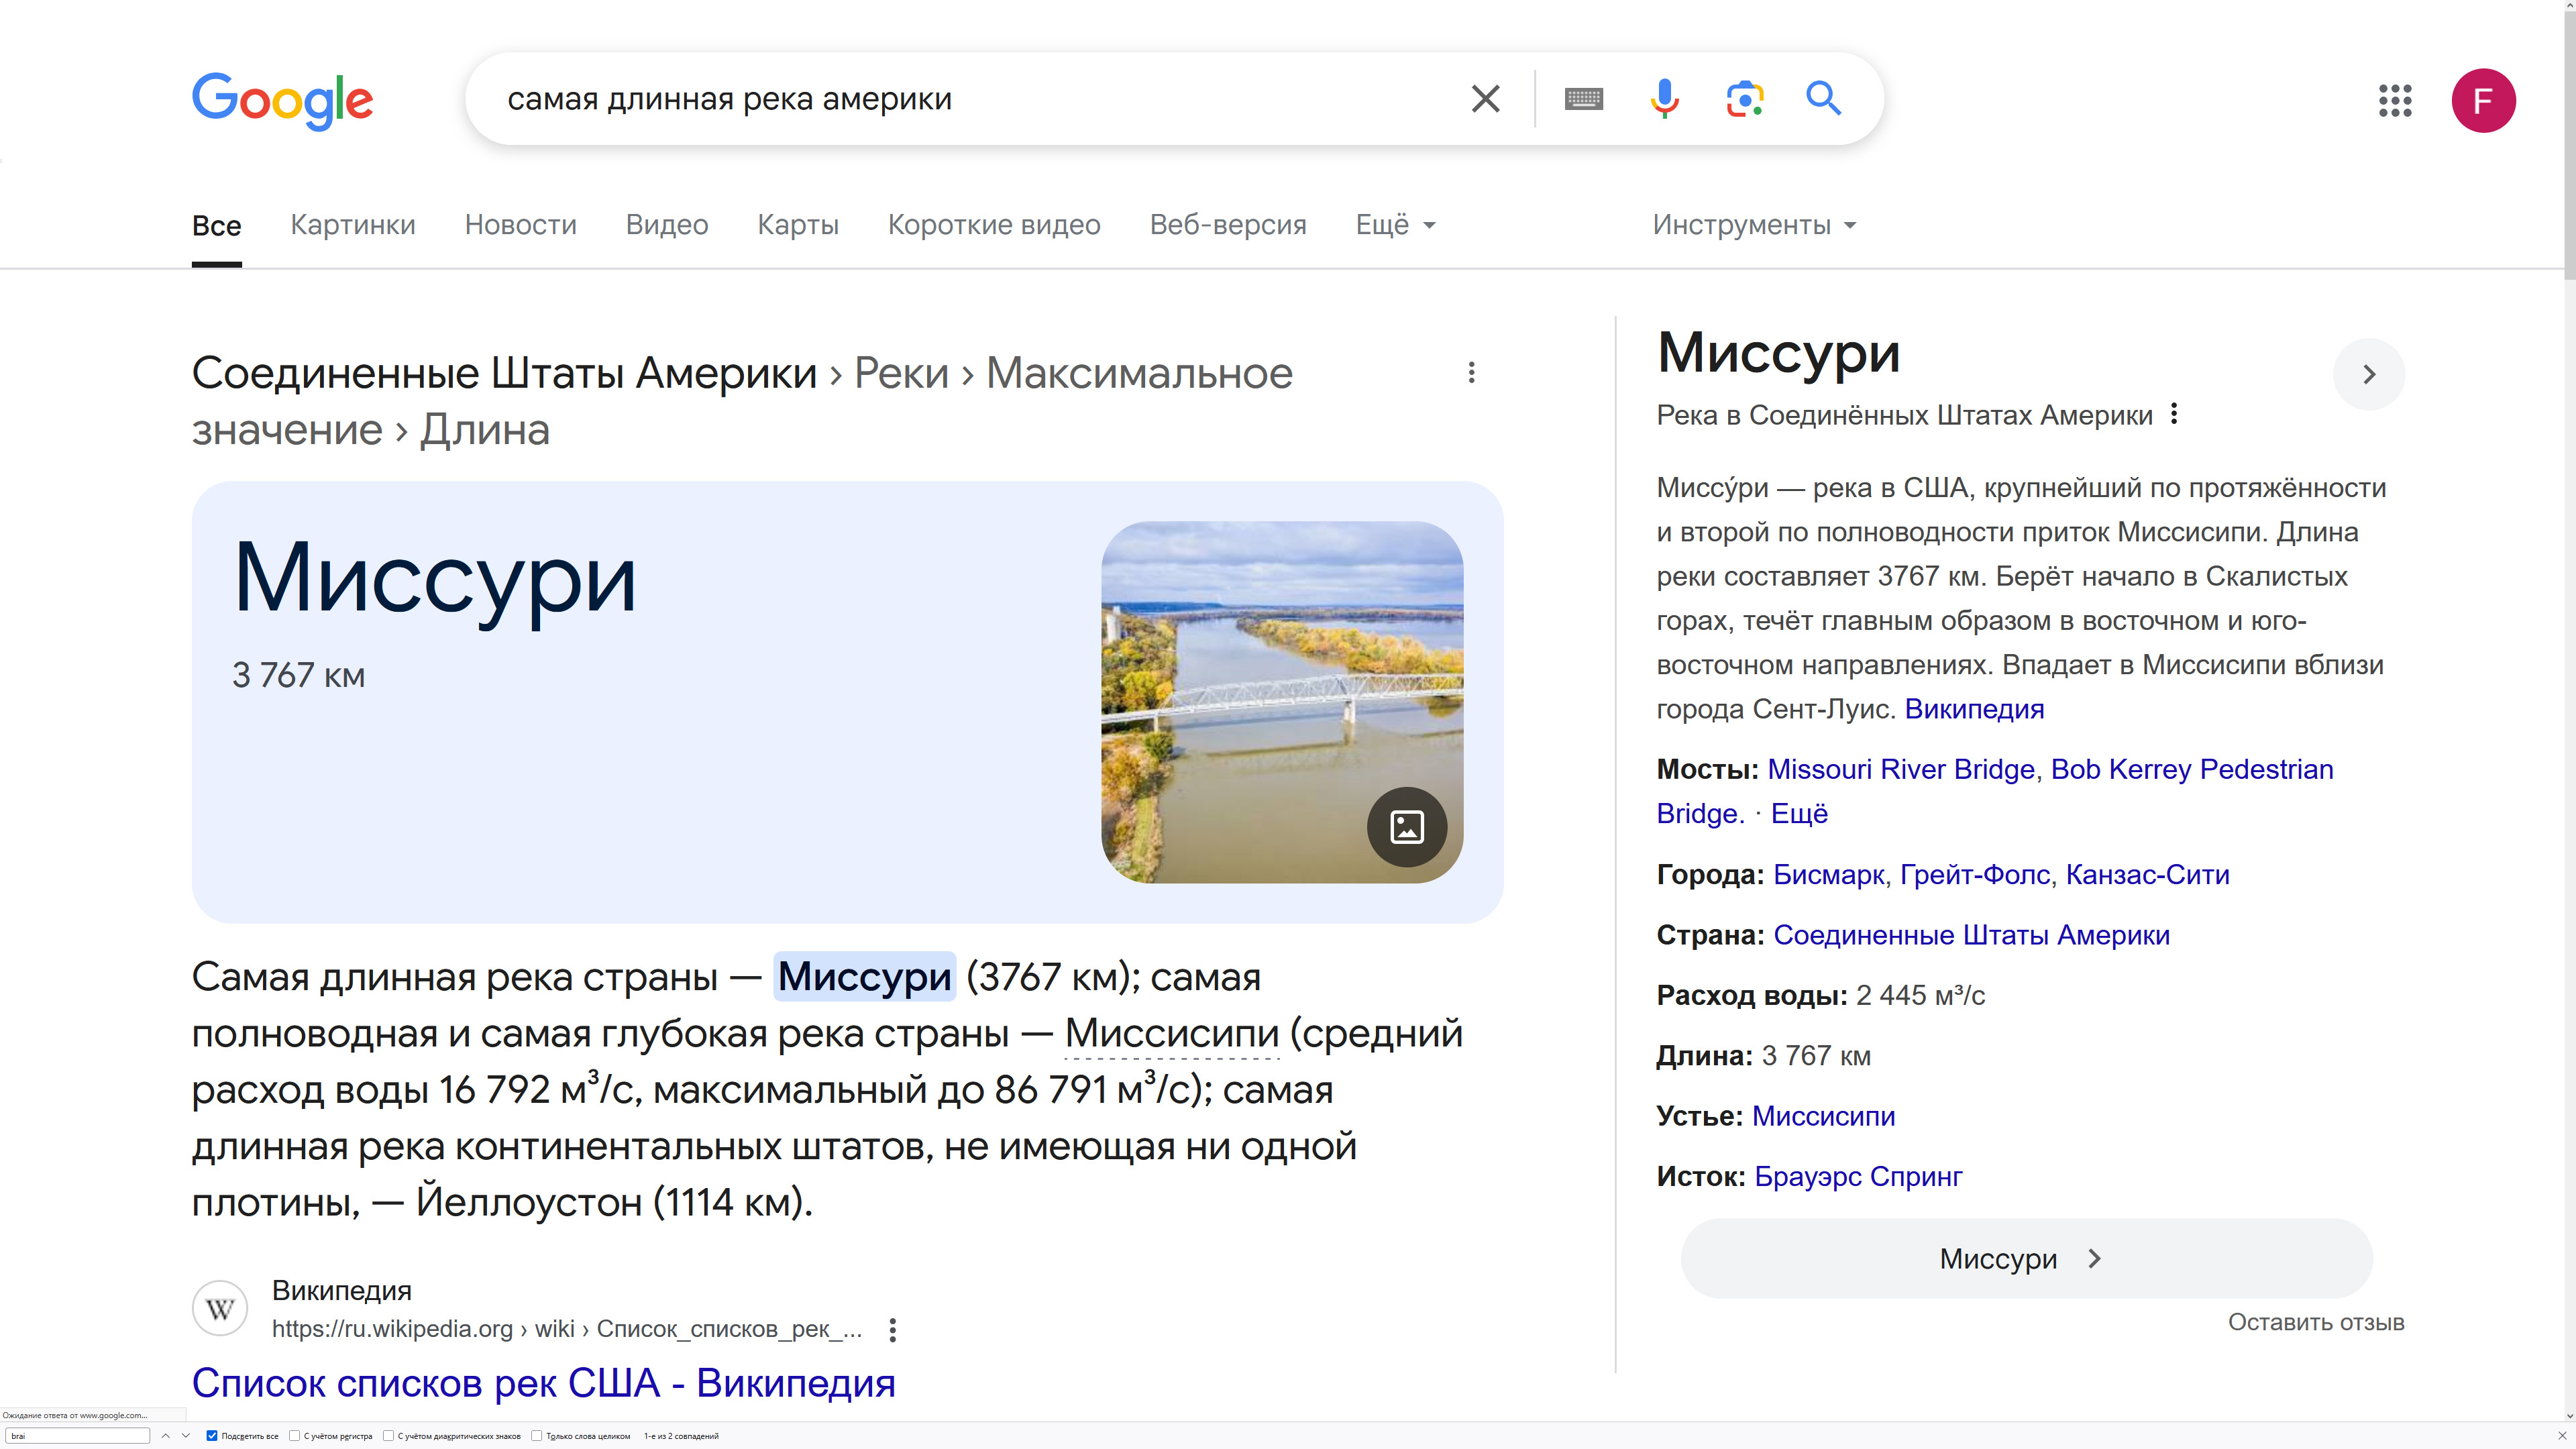Clear the search query with X

[1486, 99]
